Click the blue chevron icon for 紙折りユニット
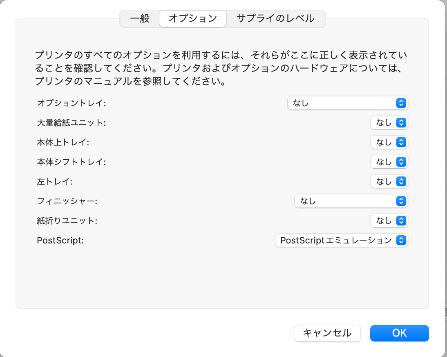 (401, 221)
